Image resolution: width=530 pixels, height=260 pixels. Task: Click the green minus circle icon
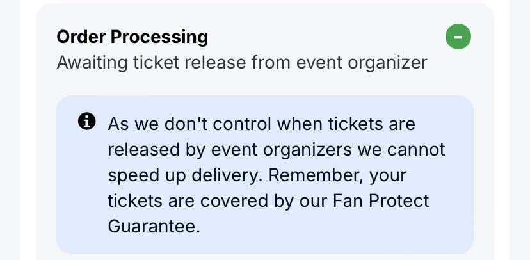click(458, 37)
